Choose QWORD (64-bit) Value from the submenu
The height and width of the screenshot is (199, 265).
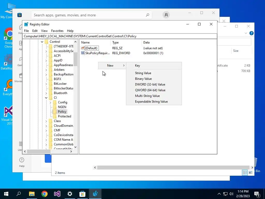(154, 90)
